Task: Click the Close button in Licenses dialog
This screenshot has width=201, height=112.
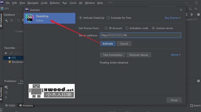Action: tap(174, 100)
